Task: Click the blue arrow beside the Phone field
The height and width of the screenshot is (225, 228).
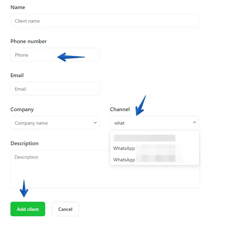Action: click(x=71, y=57)
